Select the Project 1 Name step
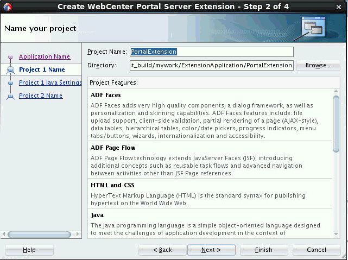 click(42, 69)
